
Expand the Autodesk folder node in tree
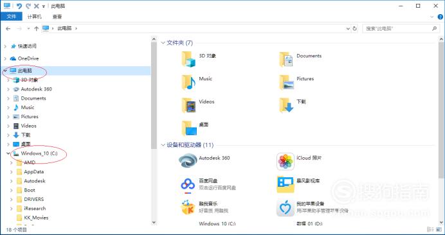(x=12, y=181)
